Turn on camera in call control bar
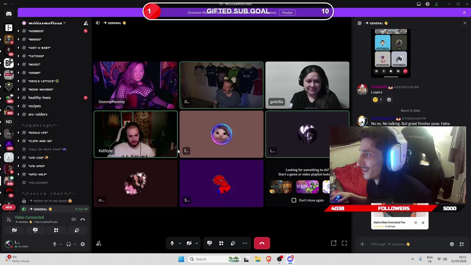Viewport: 471px width, 265px height. [x=189, y=243]
